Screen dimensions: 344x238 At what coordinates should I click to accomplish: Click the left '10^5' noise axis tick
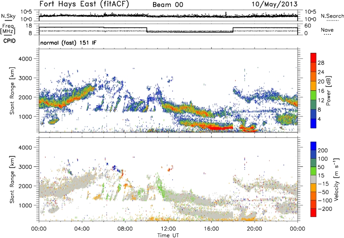point(26,12)
